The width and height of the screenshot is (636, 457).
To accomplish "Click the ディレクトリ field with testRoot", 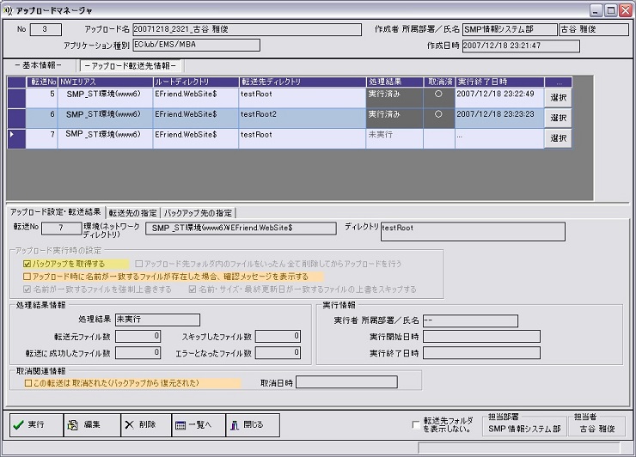I will click(473, 232).
